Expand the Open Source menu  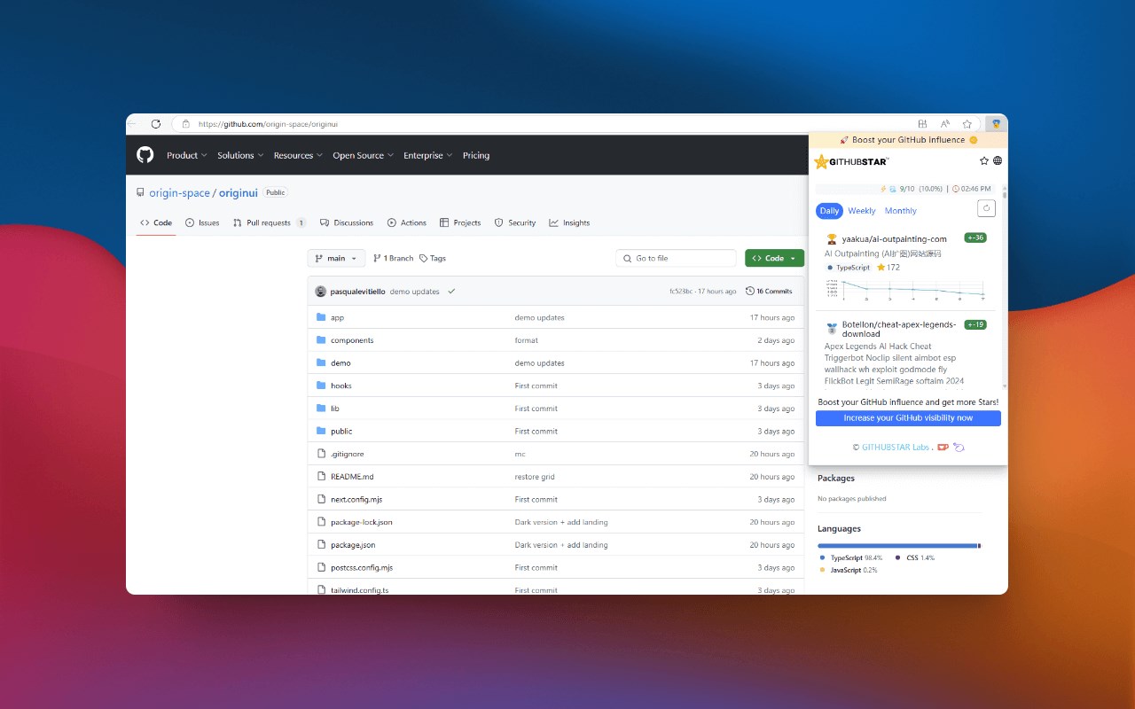point(363,155)
